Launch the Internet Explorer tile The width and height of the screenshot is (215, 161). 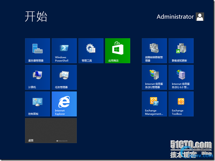coord(64,104)
